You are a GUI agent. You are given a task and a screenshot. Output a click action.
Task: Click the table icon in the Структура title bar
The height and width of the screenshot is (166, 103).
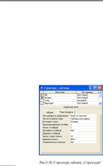point(42,88)
